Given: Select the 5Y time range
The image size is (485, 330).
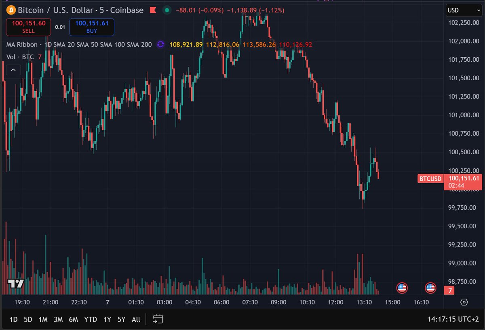Looking at the screenshot, I should pos(121,319).
